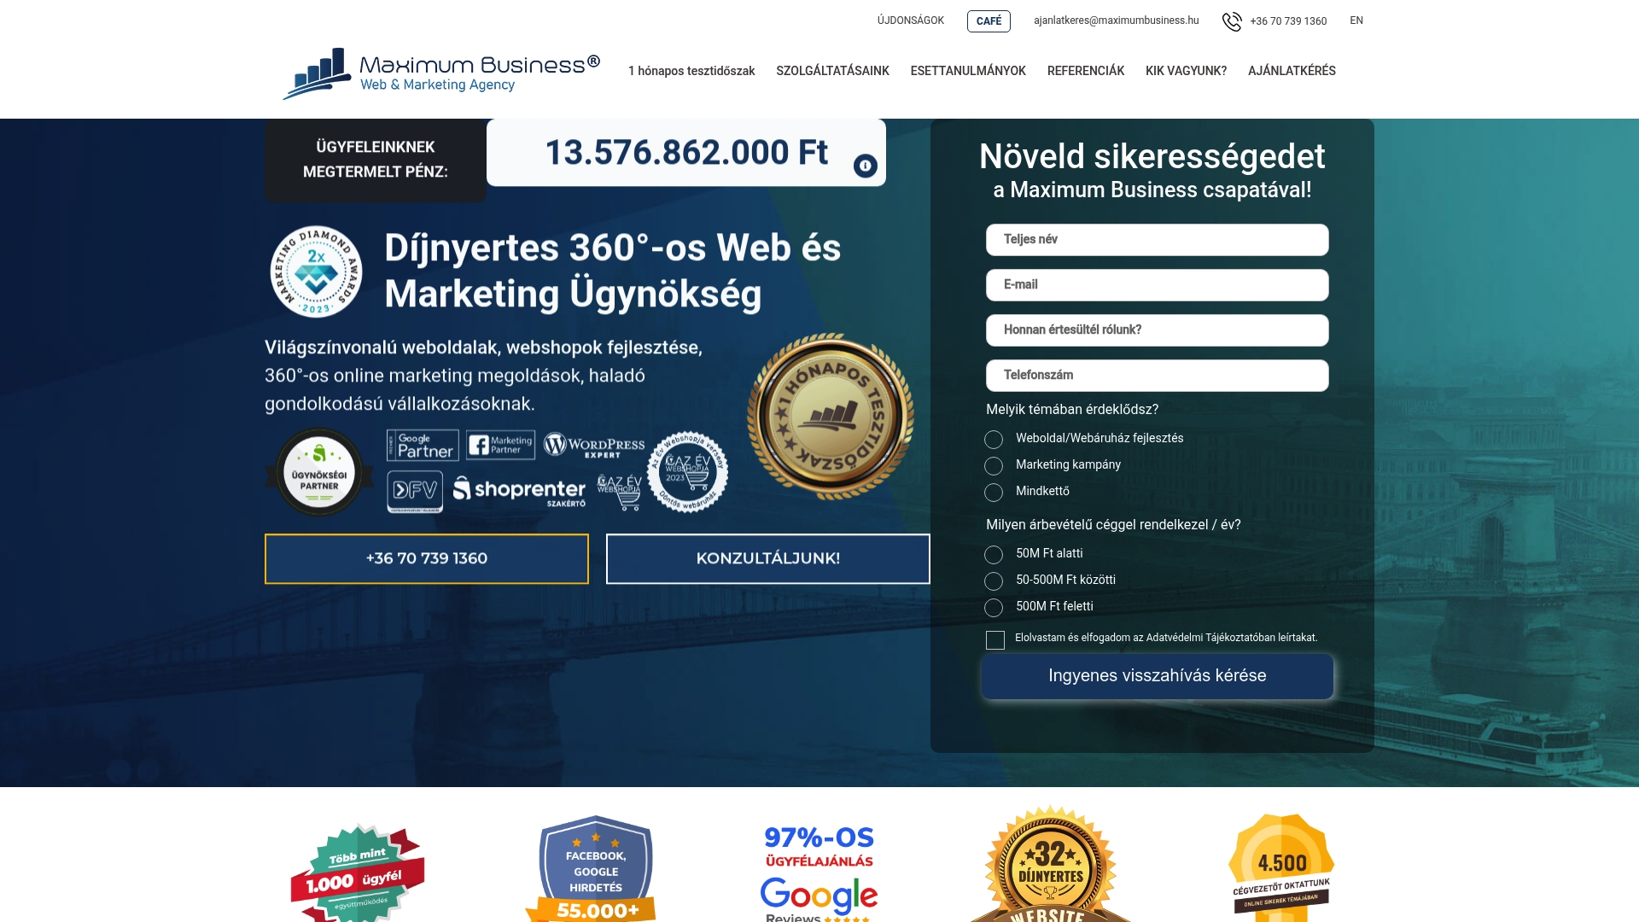Open the CAFÉ link
The width and height of the screenshot is (1639, 922).
click(x=988, y=20)
